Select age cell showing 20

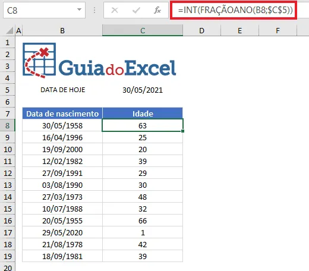pos(143,149)
